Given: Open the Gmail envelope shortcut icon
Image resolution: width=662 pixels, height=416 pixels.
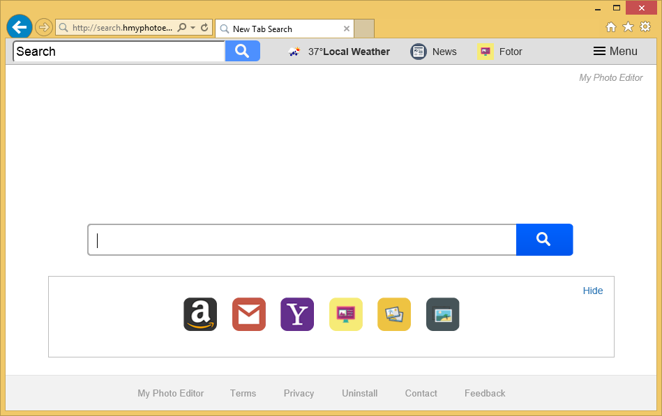Looking at the screenshot, I should pos(248,314).
